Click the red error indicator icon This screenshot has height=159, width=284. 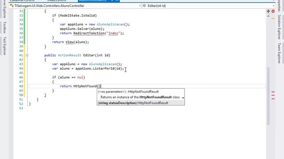coord(273,11)
